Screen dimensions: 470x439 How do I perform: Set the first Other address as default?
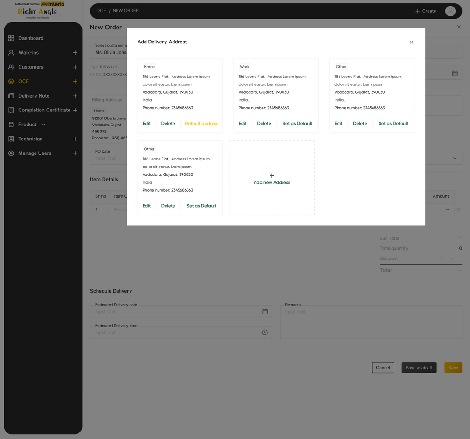click(393, 124)
